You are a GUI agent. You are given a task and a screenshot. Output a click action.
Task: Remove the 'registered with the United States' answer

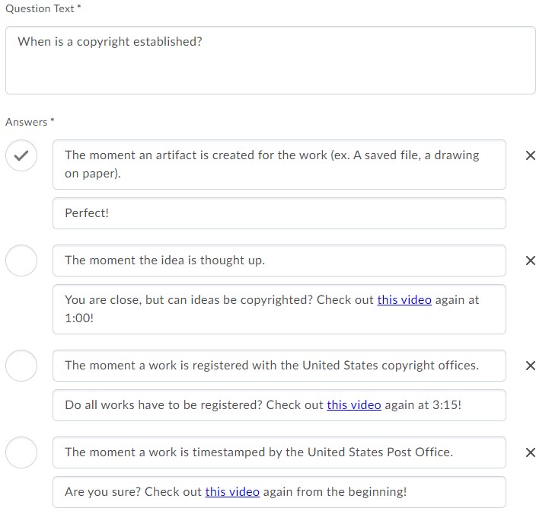(530, 366)
